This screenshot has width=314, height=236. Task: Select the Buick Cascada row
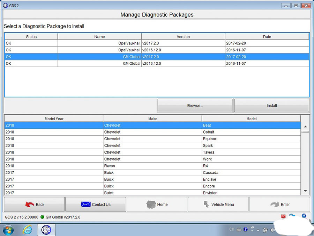click(152, 172)
